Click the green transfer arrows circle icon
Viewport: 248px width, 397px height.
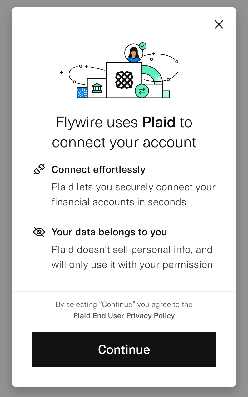142,91
